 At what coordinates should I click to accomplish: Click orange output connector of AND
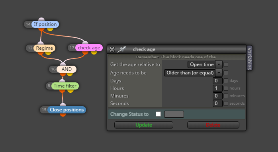[63, 74]
